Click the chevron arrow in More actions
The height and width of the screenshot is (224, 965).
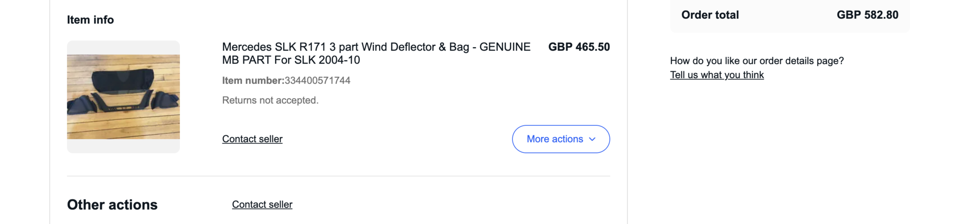coord(593,139)
